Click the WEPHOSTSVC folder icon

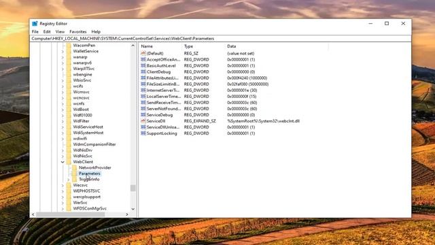(x=69, y=191)
